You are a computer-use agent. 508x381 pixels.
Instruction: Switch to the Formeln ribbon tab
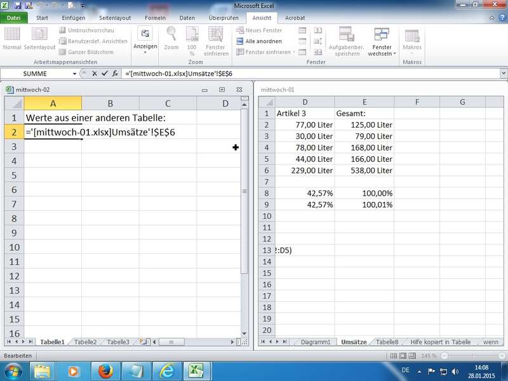coord(155,18)
